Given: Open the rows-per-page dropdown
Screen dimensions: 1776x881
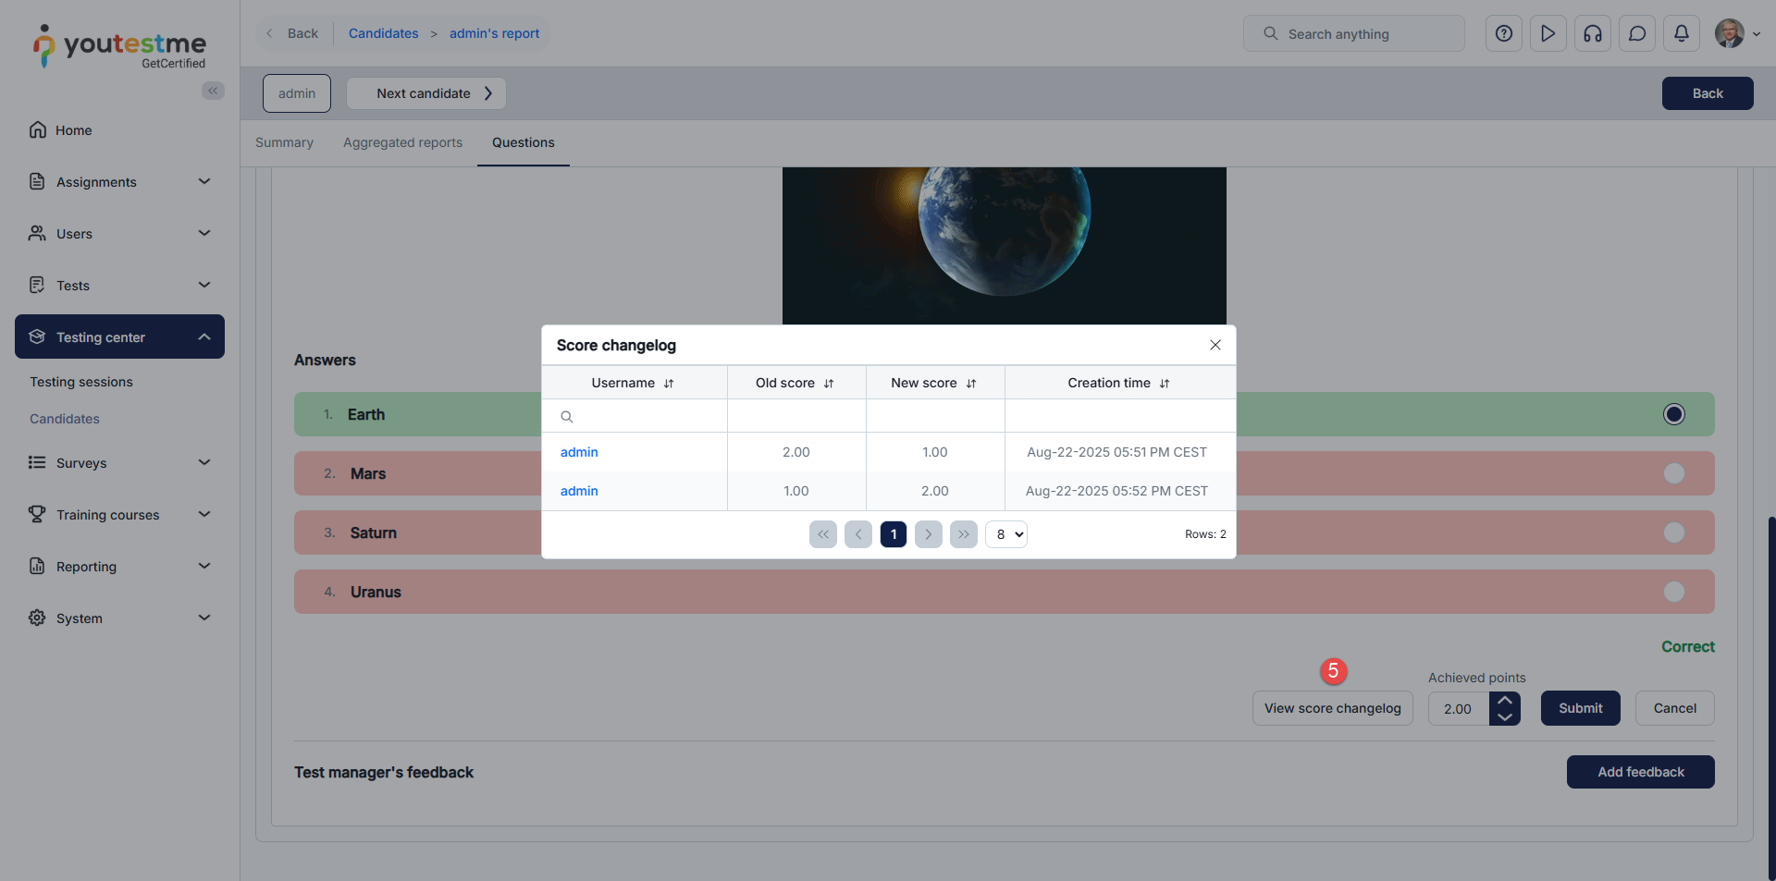Looking at the screenshot, I should point(1006,534).
